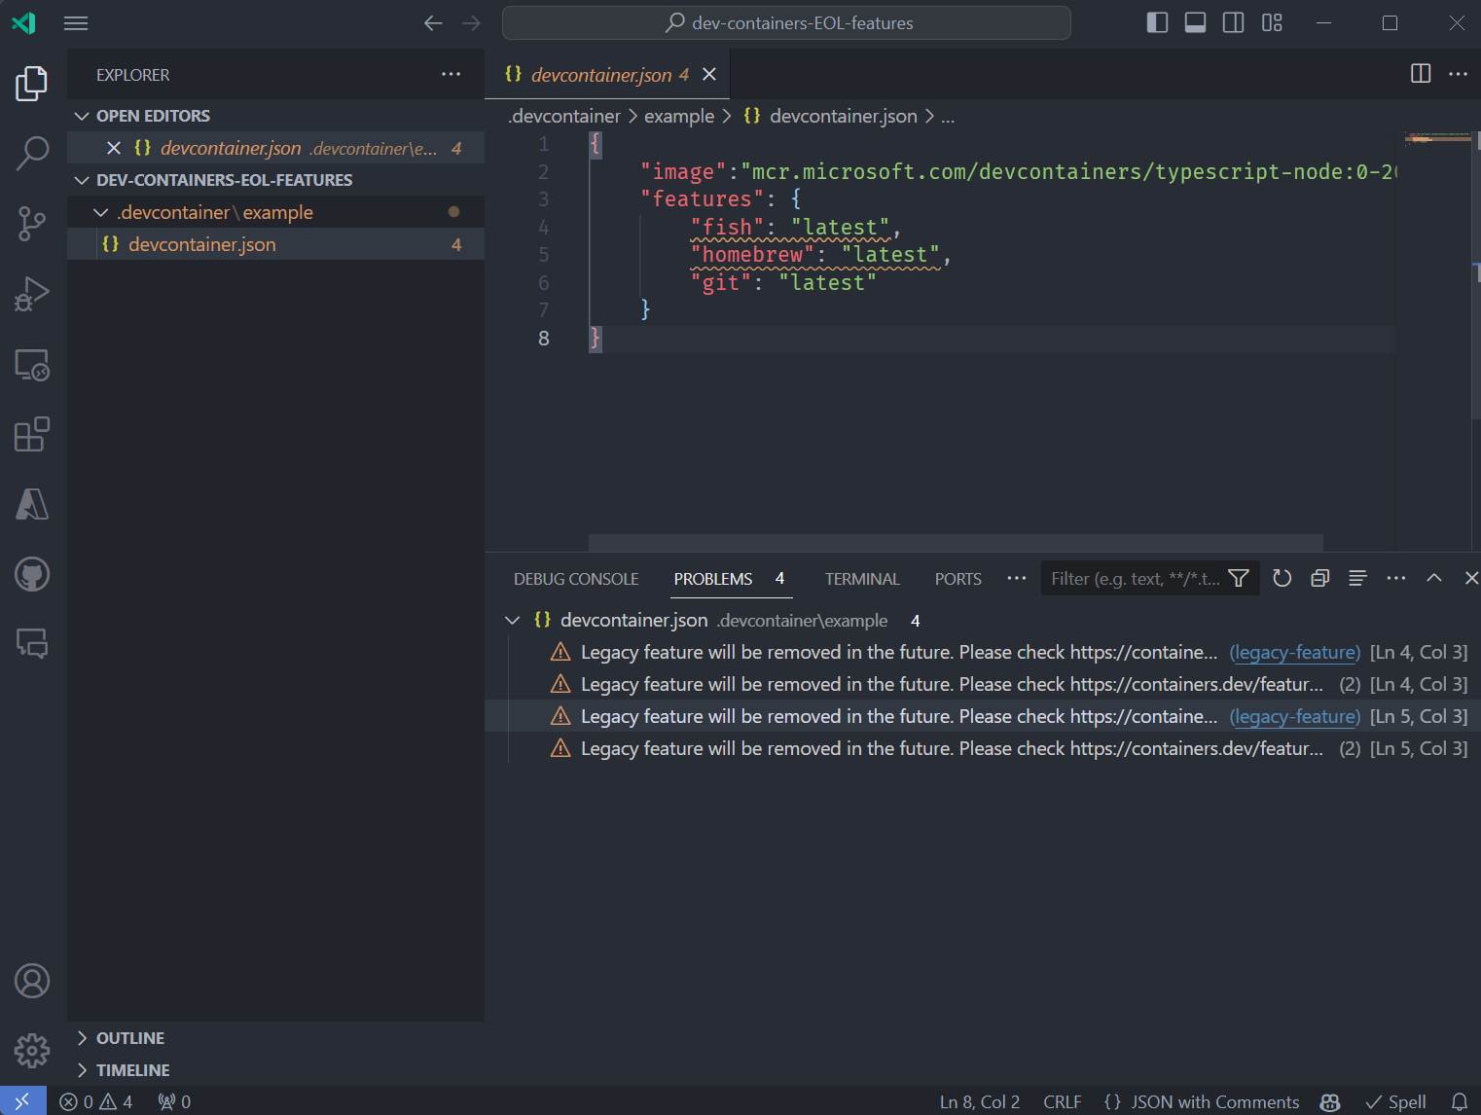Open the Extensions view
Viewport: 1481px width, 1115px height.
(32, 434)
